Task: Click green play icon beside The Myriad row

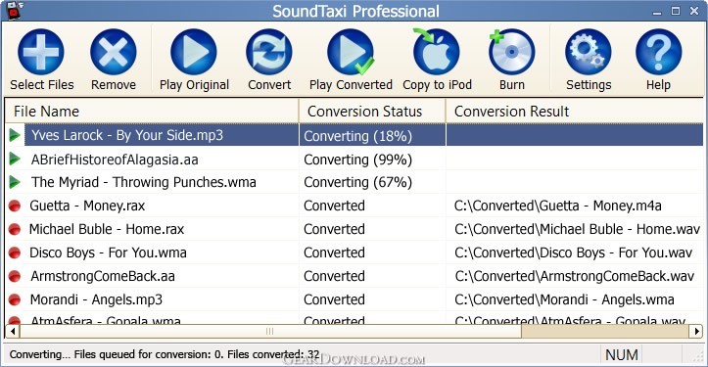Action: point(15,182)
